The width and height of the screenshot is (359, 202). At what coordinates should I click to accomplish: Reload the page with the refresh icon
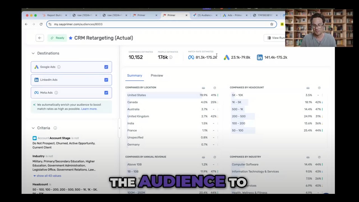(x=41, y=24)
